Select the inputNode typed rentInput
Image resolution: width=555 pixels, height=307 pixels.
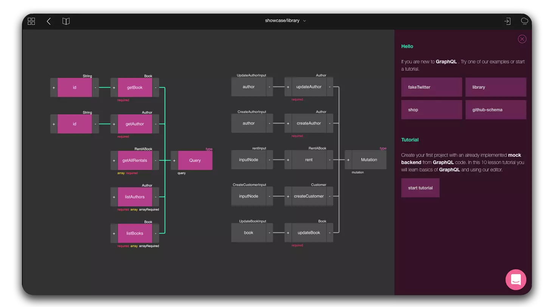pos(248,160)
